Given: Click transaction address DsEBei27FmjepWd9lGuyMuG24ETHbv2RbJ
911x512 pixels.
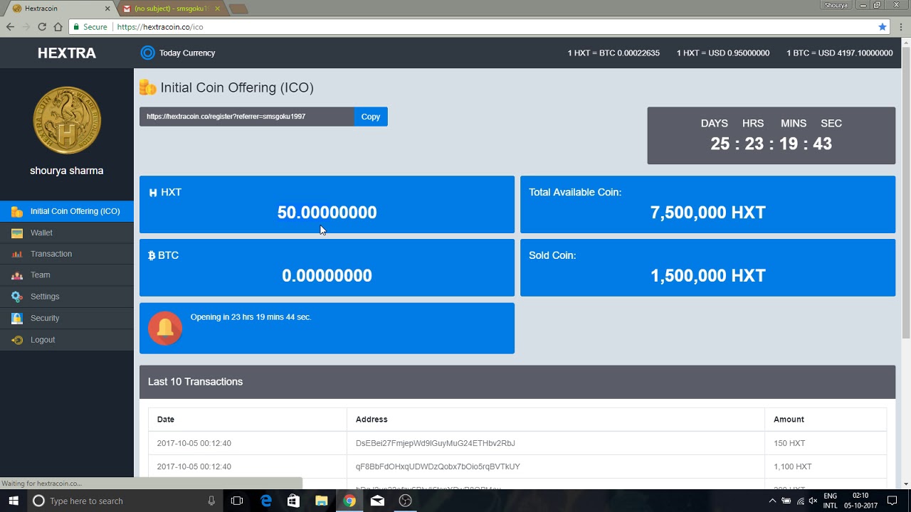Looking at the screenshot, I should point(435,443).
